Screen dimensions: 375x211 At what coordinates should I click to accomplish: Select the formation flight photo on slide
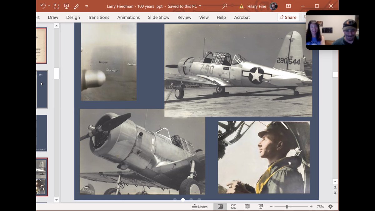pos(109,62)
